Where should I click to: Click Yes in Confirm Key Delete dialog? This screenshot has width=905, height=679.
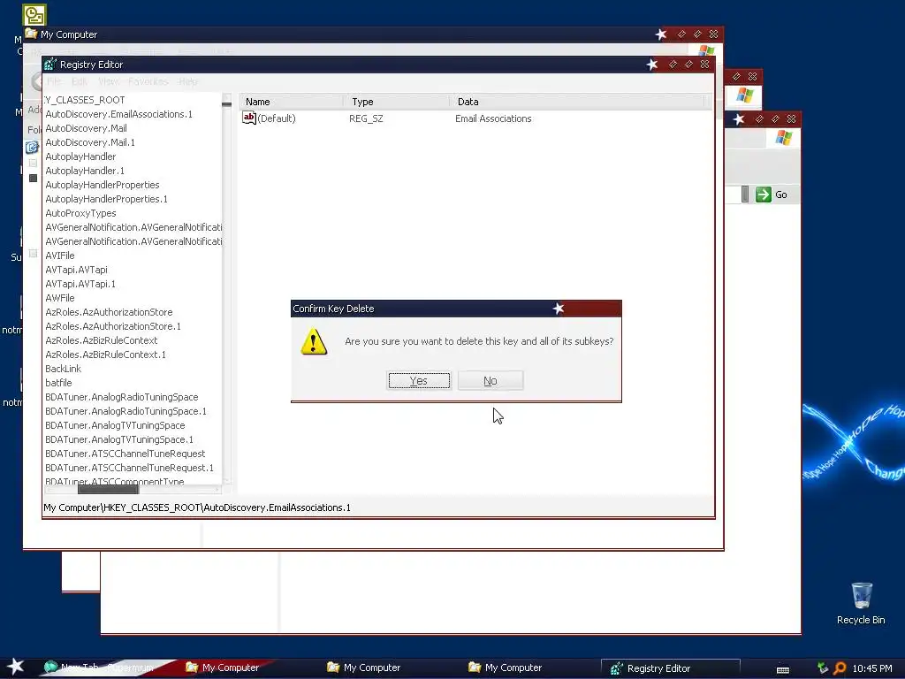tap(419, 380)
